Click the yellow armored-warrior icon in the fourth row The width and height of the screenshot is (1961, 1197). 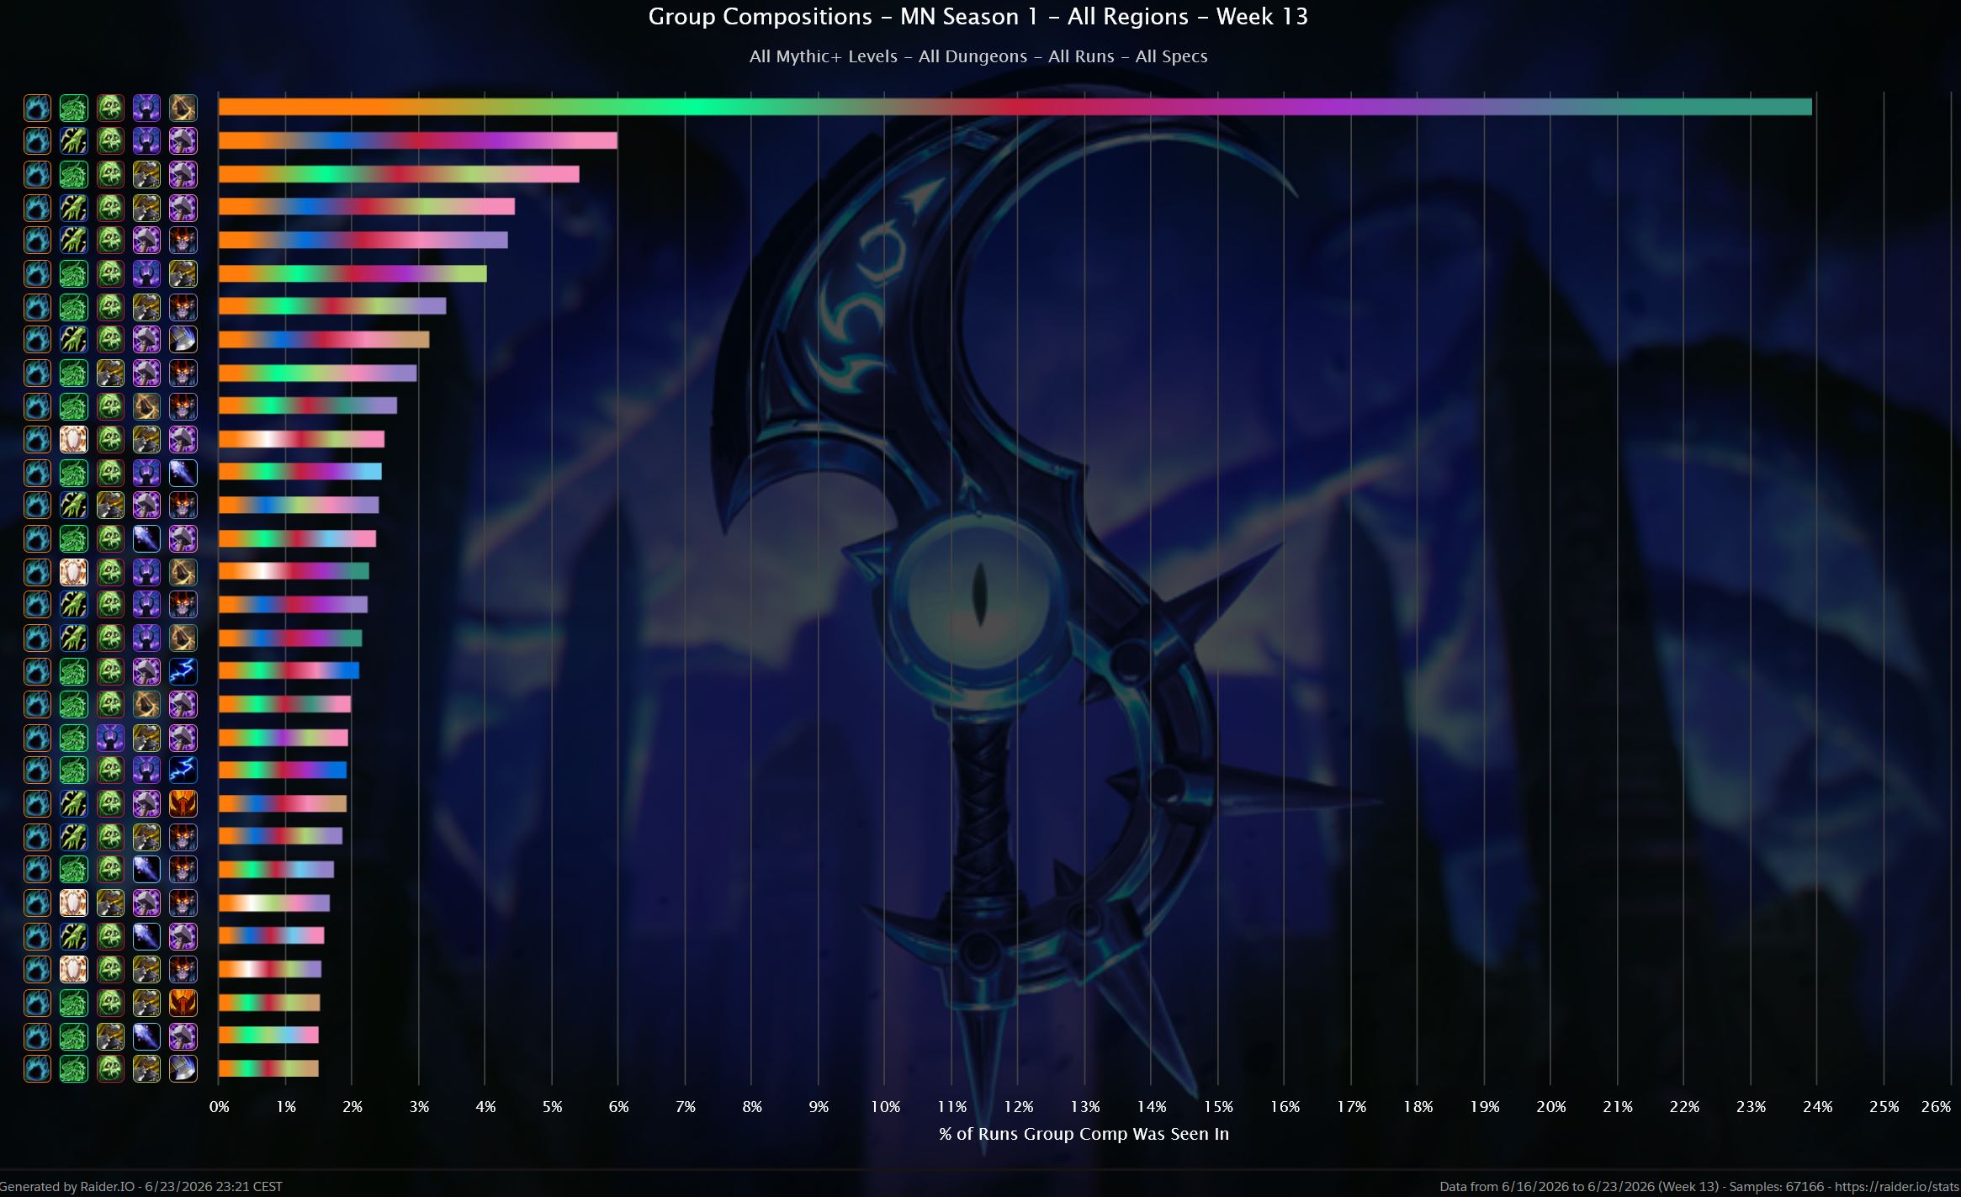(146, 207)
